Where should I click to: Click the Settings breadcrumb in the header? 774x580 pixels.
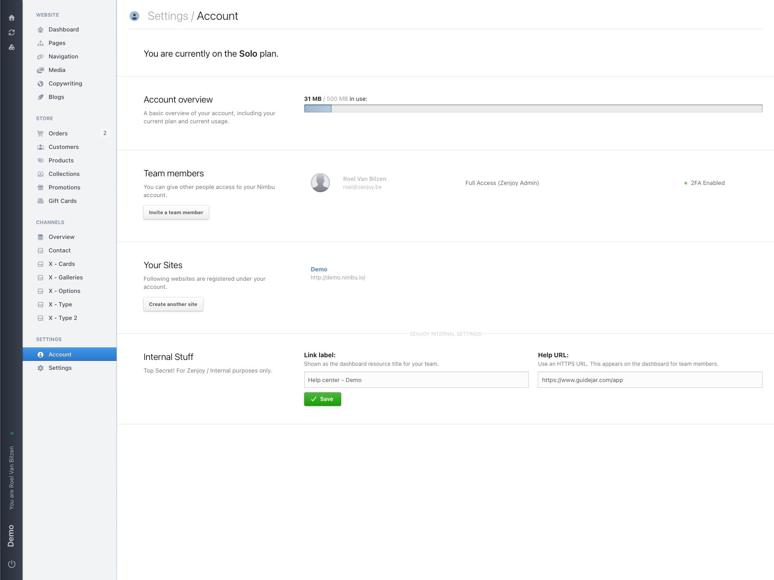click(168, 16)
